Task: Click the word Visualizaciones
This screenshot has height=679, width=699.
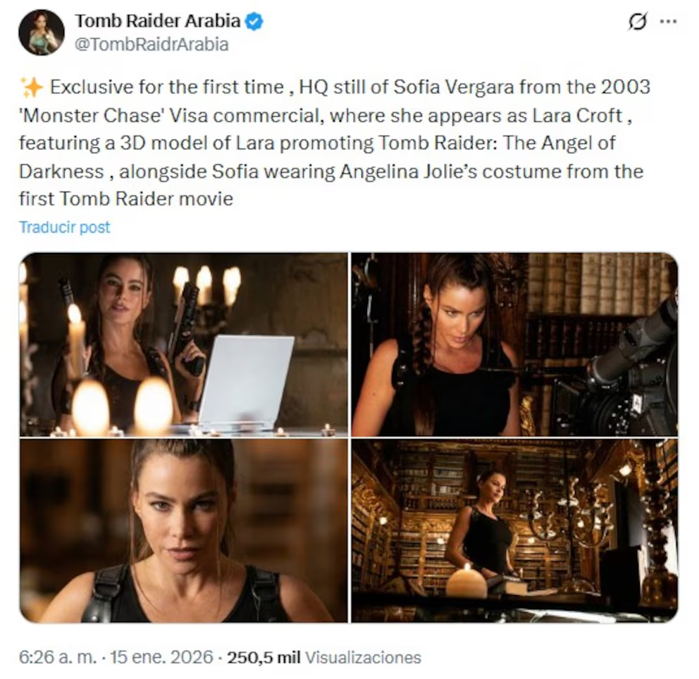Action: [363, 657]
